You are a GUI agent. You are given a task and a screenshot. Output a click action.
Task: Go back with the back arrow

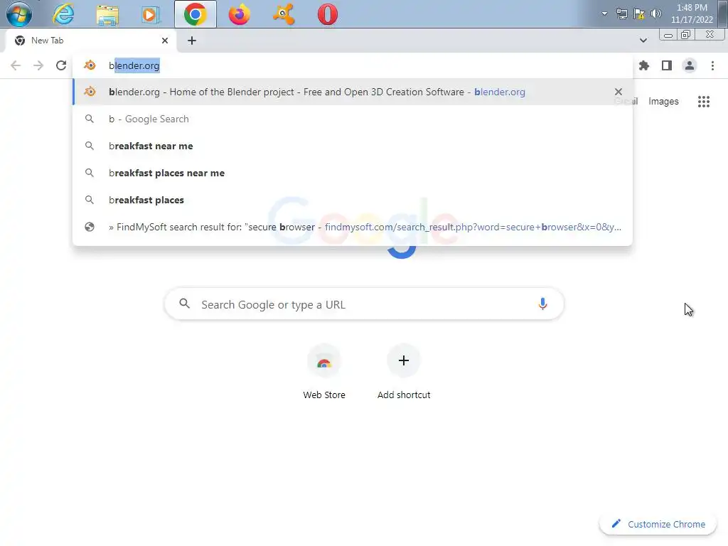[16, 65]
